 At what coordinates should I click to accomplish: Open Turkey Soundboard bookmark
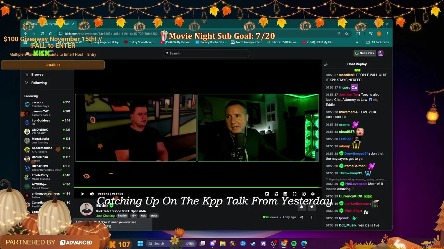pos(140,42)
